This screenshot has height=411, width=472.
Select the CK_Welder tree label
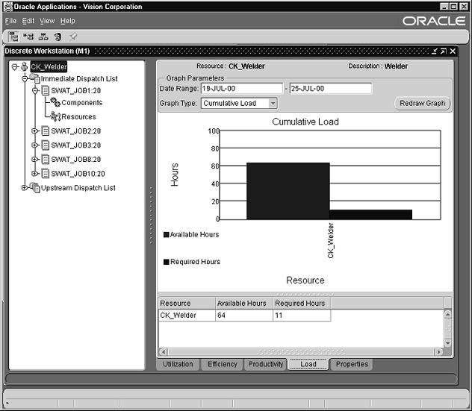pyautogui.click(x=49, y=66)
